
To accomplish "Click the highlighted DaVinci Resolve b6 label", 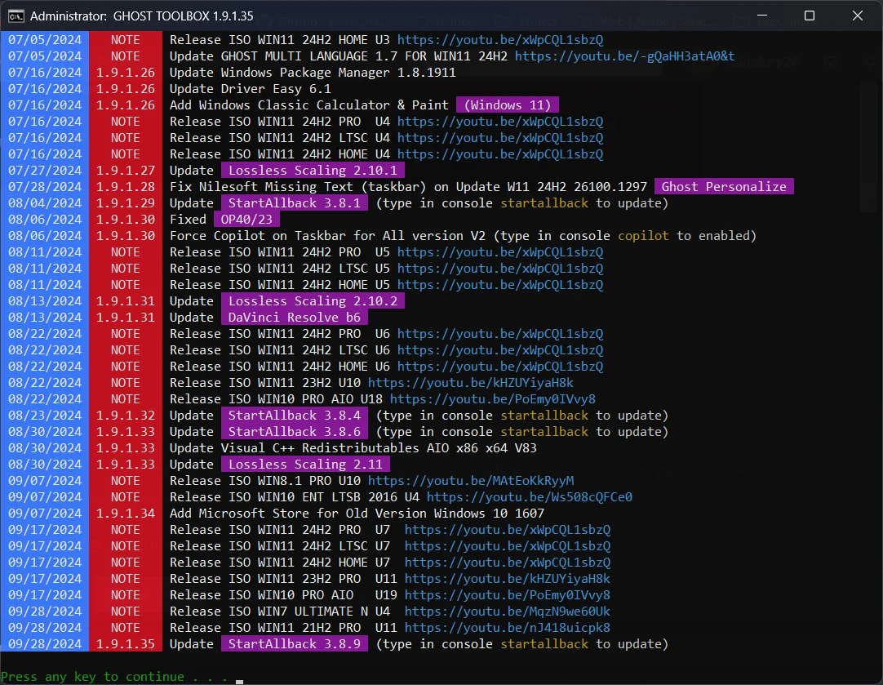I will [x=295, y=318].
